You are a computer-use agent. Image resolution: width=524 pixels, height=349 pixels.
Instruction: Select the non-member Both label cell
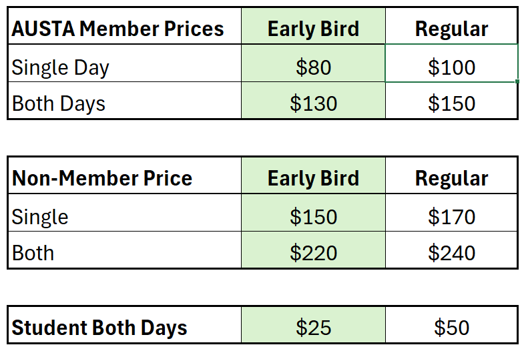click(124, 252)
